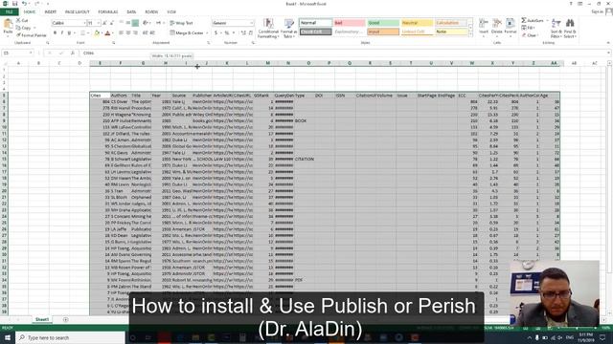Open Format as Table gallery
The height and width of the screenshot is (344, 613).
(x=288, y=28)
